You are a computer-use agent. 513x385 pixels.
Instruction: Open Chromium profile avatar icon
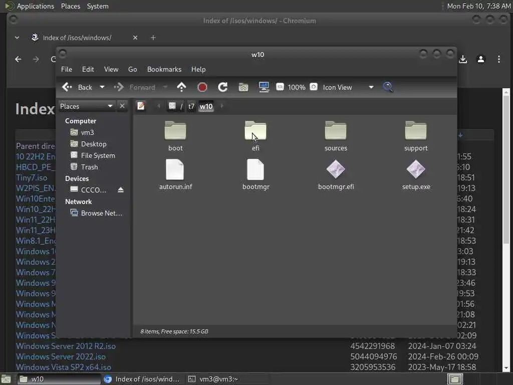point(481,59)
